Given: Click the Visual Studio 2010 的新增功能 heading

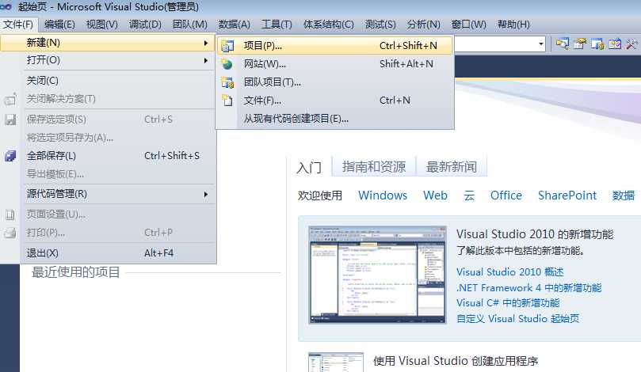Looking at the screenshot, I should coord(535,234).
